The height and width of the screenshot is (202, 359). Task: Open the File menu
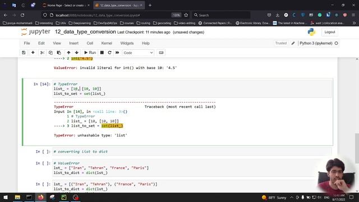point(27,43)
